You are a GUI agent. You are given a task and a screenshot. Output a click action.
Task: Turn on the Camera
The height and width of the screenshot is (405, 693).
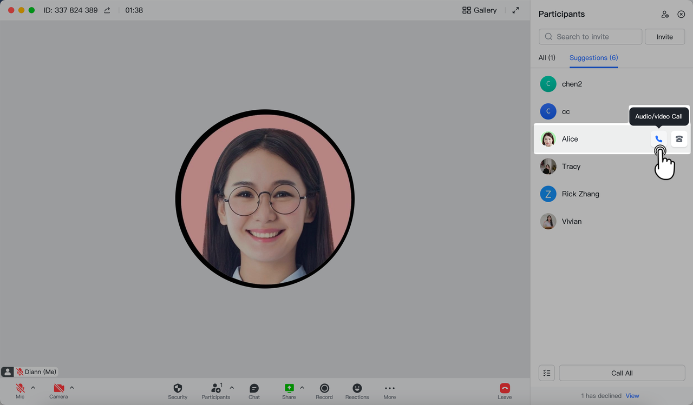(x=58, y=388)
